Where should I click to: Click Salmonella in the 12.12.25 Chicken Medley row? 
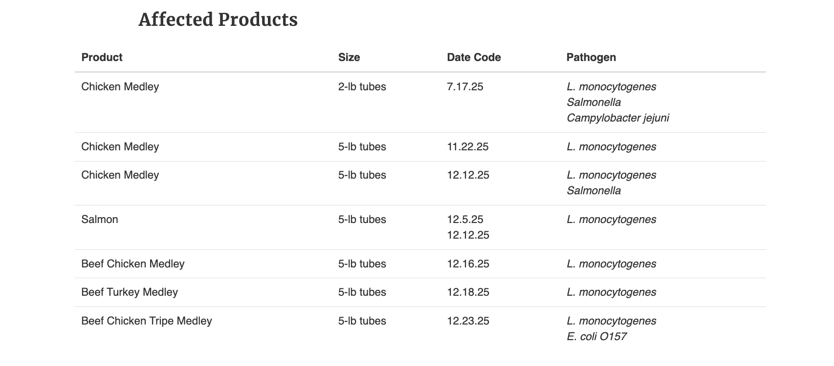(593, 191)
